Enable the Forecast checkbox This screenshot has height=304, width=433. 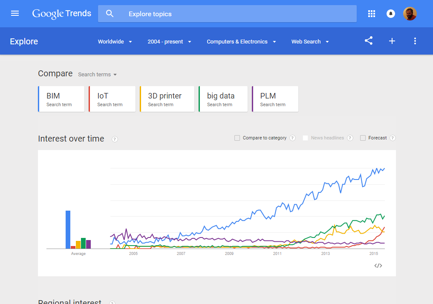pyautogui.click(x=363, y=138)
